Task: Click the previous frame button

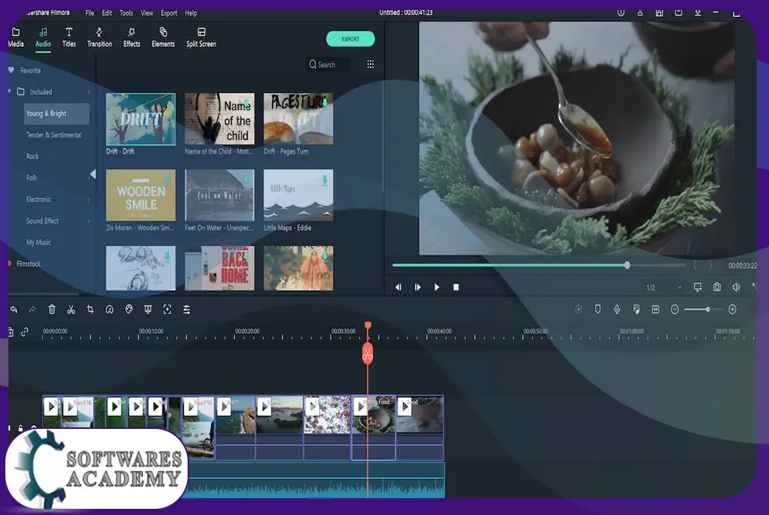Action: click(398, 287)
